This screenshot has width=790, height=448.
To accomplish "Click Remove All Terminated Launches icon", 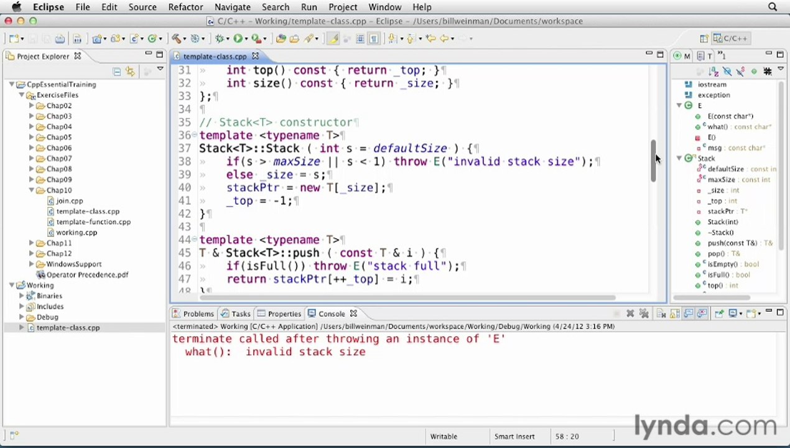I will point(644,314).
